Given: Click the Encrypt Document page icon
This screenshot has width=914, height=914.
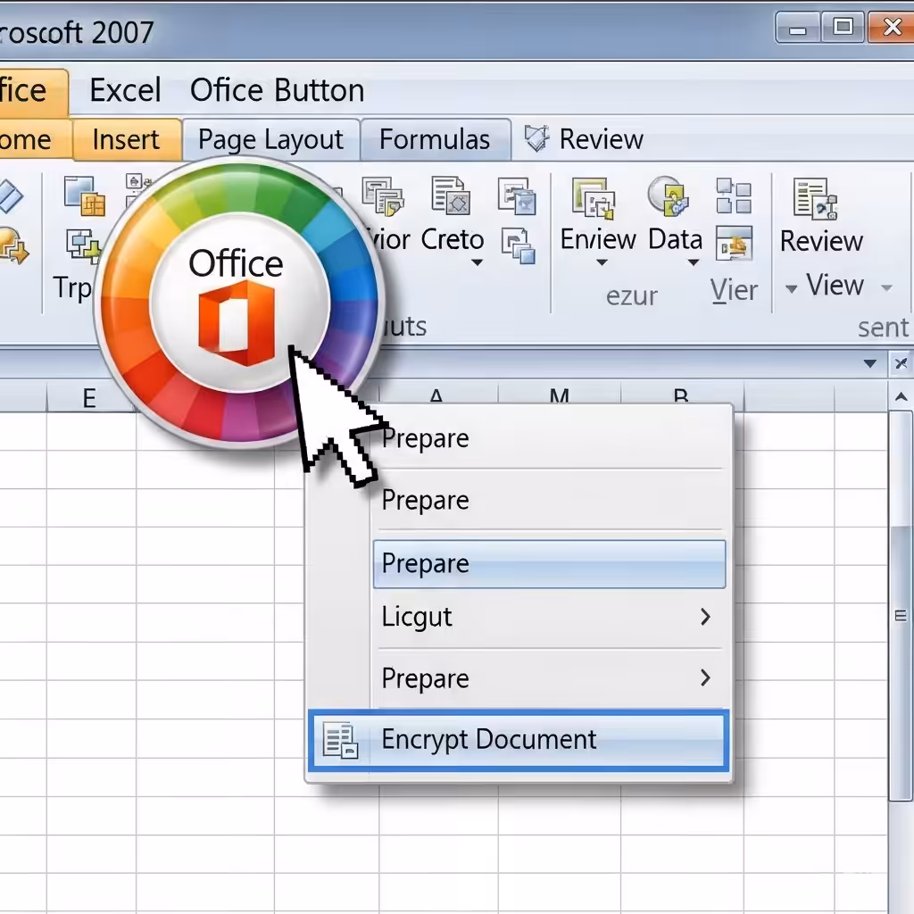Looking at the screenshot, I should (x=340, y=740).
